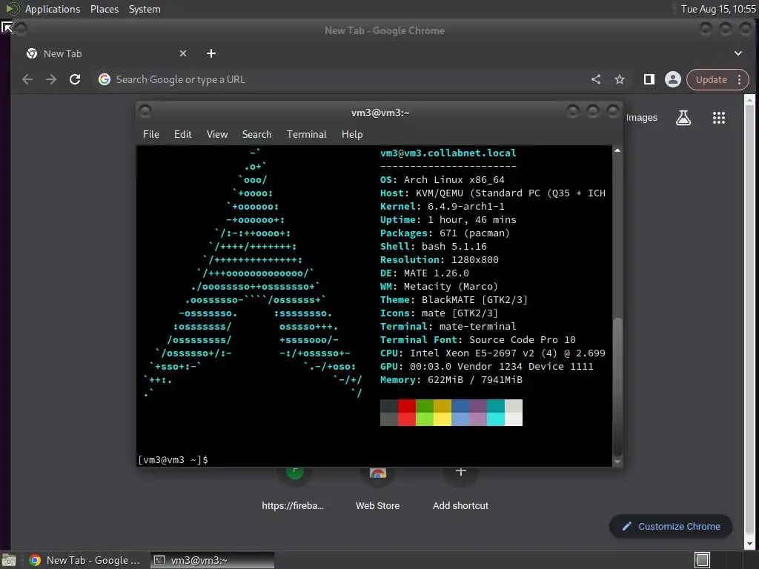
Task: Click the terminal scrollbar thumb
Action: (617, 386)
